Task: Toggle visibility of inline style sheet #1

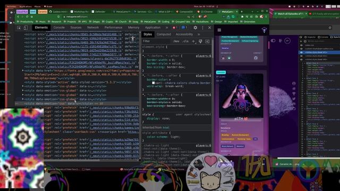Action: point(301,53)
